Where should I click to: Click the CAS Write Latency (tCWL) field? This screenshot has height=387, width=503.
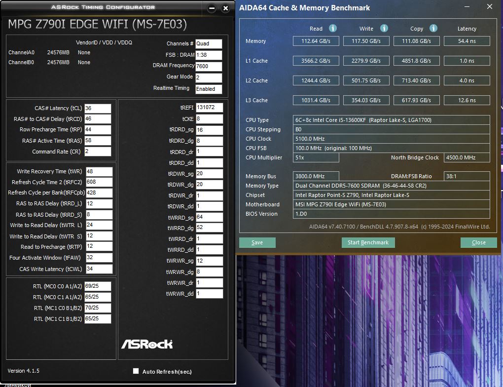pyautogui.click(x=99, y=269)
